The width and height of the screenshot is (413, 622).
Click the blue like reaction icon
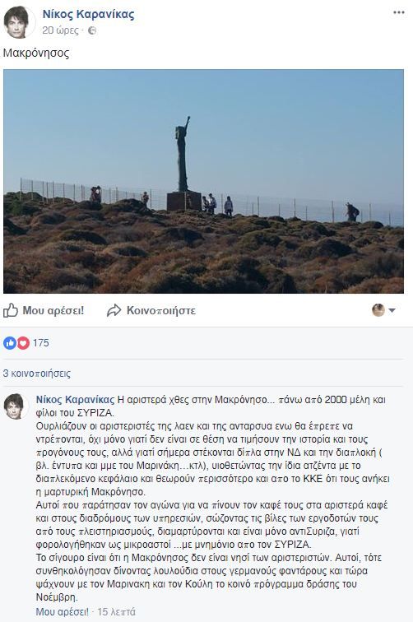click(10, 343)
